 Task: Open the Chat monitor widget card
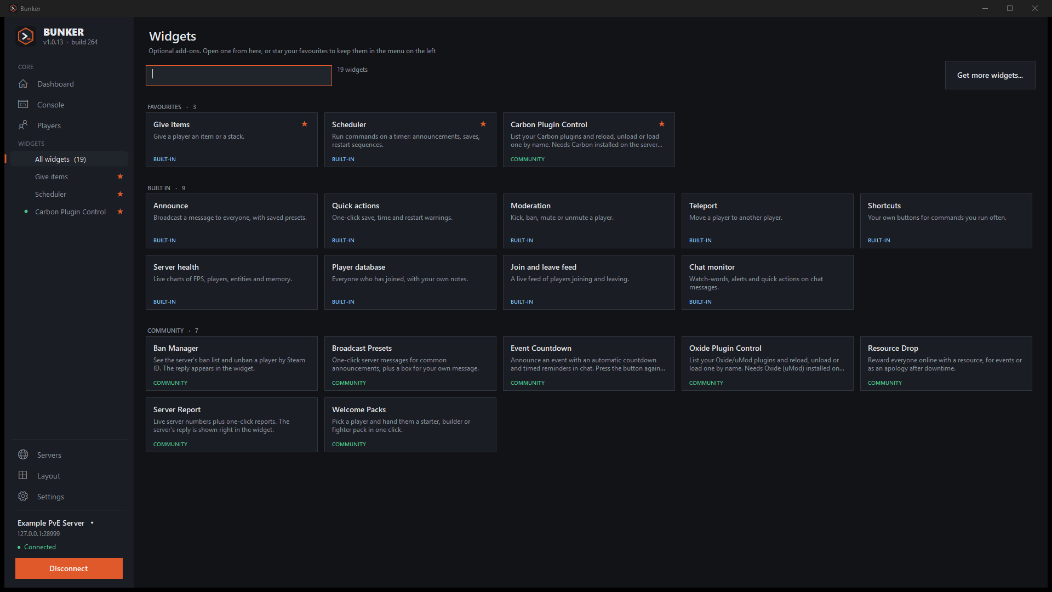[768, 282]
